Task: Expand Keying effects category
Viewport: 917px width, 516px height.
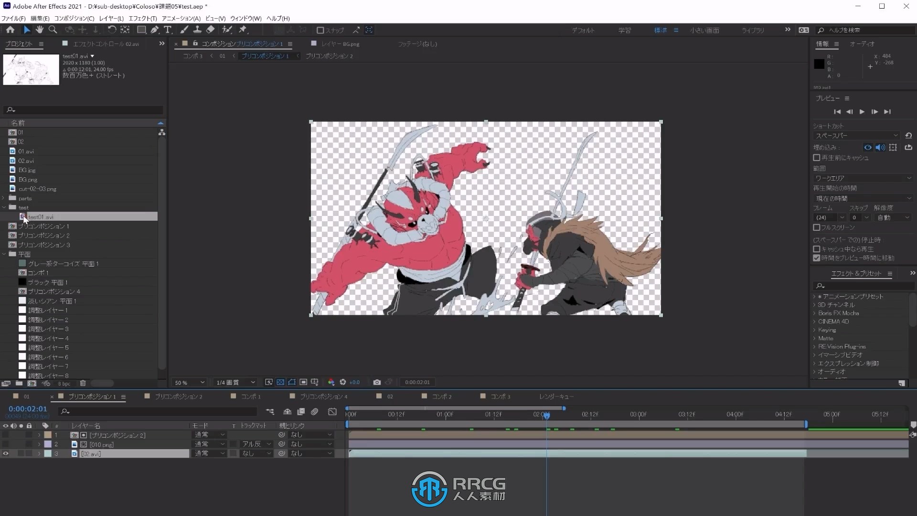Action: click(x=814, y=330)
